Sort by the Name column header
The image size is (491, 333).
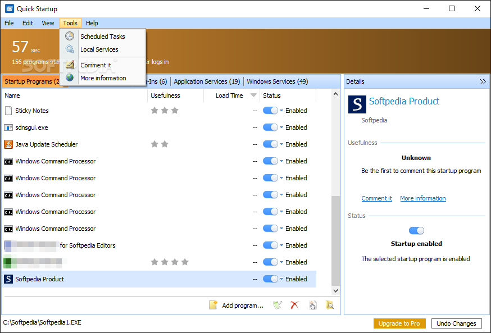pos(75,95)
